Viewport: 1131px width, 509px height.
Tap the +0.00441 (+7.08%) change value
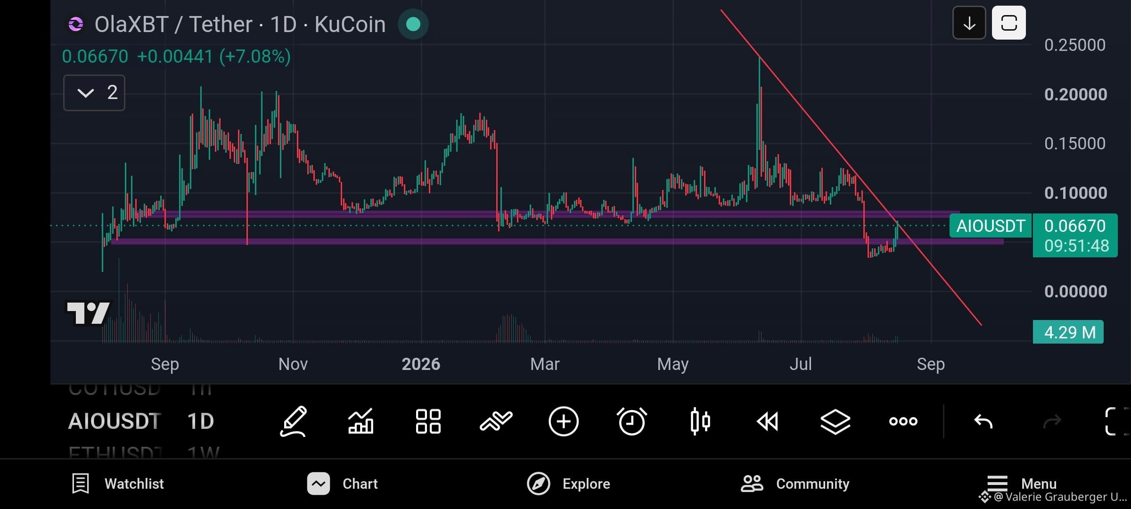coord(214,57)
